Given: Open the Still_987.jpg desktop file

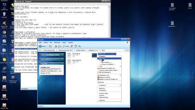Looking at the screenshot, I should coord(4,106).
